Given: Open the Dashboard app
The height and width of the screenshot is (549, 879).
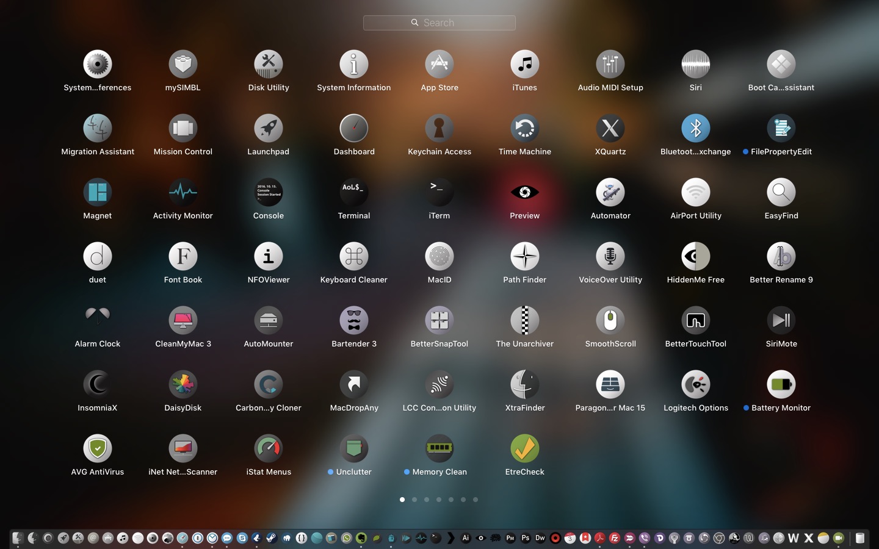Looking at the screenshot, I should click(x=354, y=128).
